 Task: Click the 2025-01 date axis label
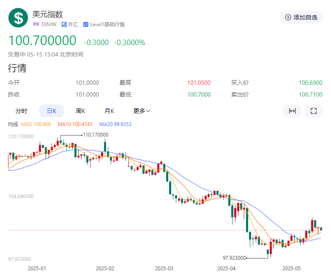tap(37, 269)
